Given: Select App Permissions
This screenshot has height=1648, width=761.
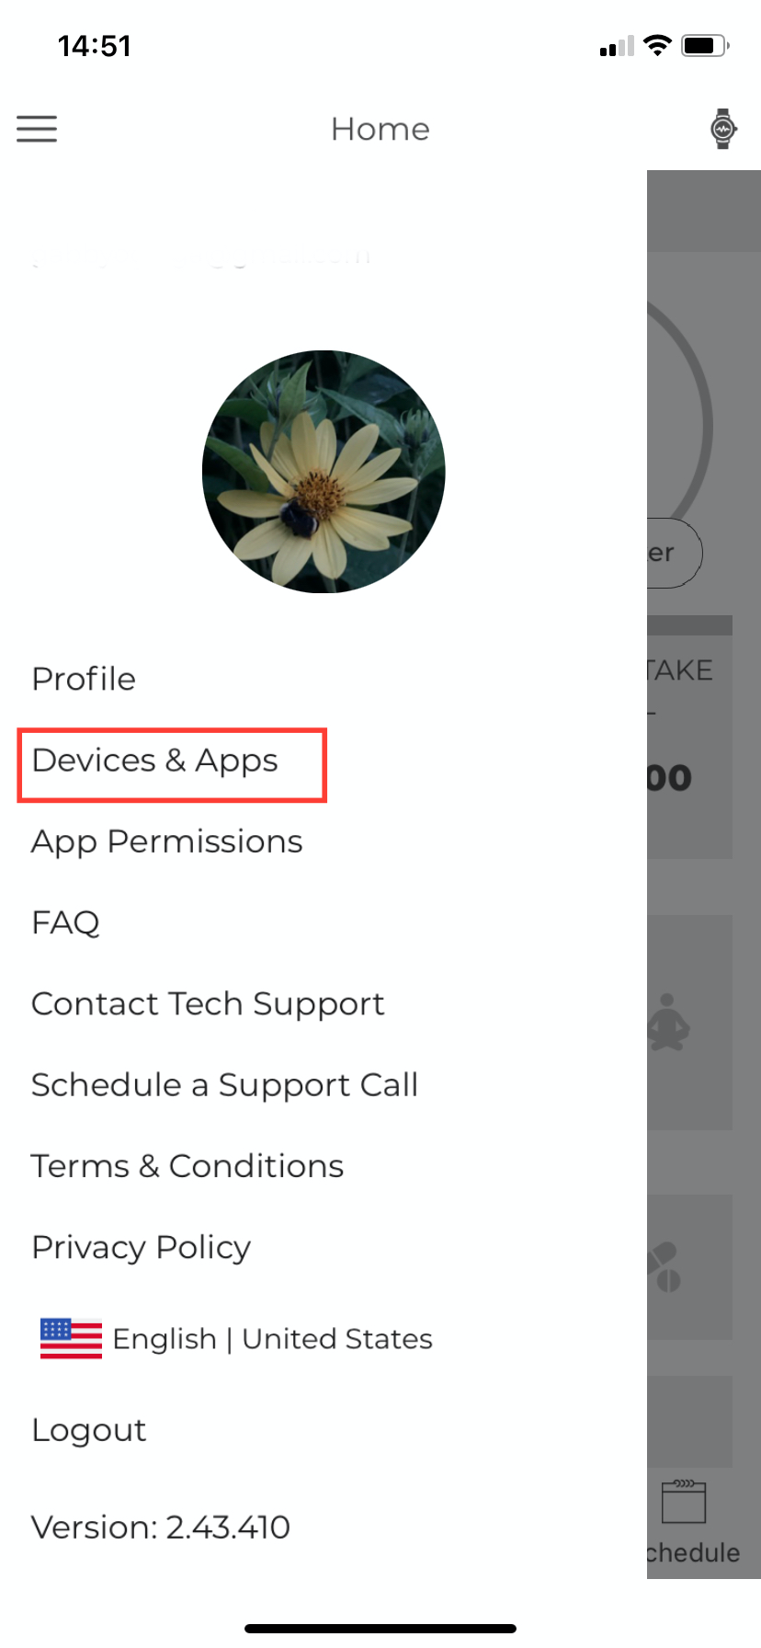Looking at the screenshot, I should point(166,841).
